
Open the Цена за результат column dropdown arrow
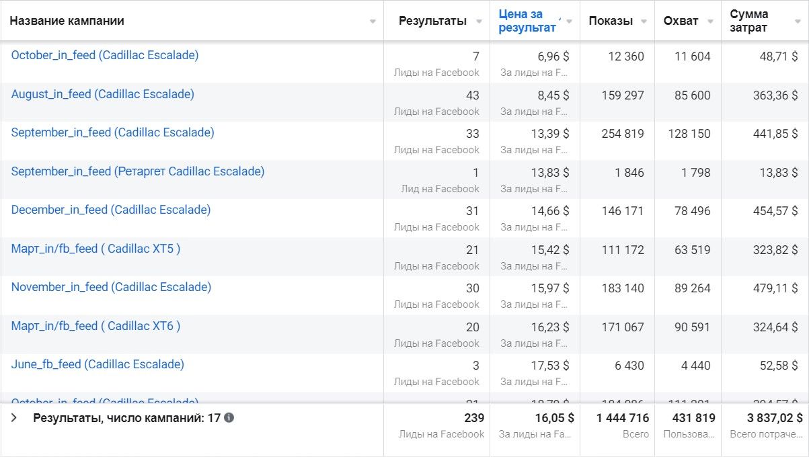(569, 22)
